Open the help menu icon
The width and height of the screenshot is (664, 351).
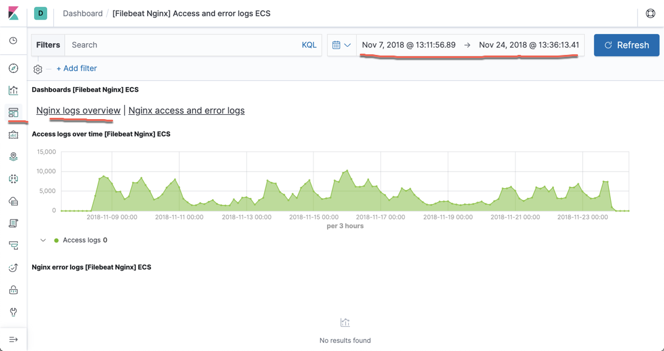[x=650, y=13]
